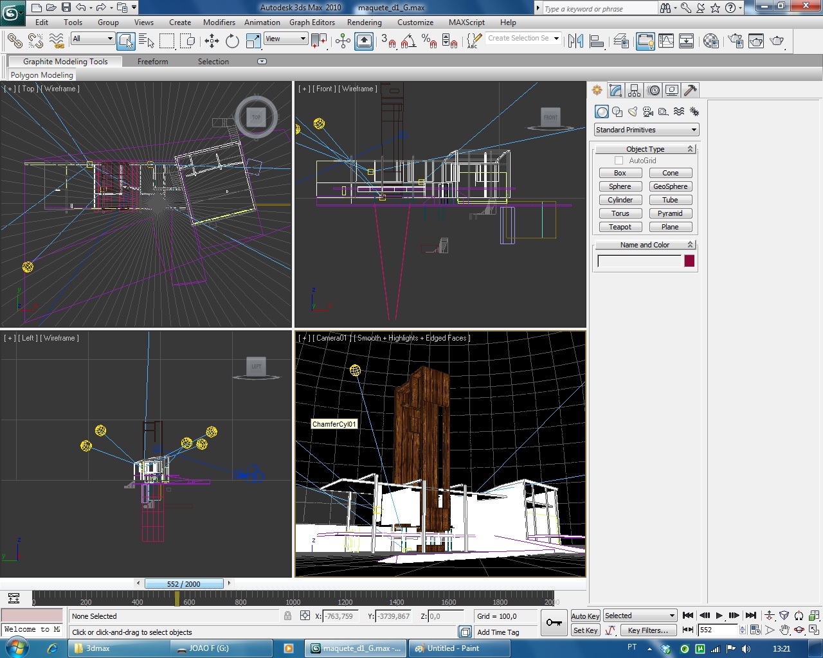Open the Rendering menu

coord(364,22)
